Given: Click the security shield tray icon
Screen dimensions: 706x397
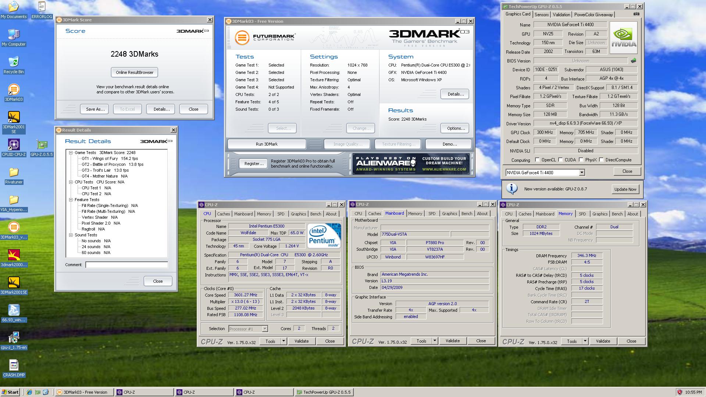Looking at the screenshot, I should (x=680, y=392).
